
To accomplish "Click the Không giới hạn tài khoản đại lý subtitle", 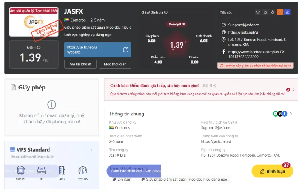I will click(32, 157).
